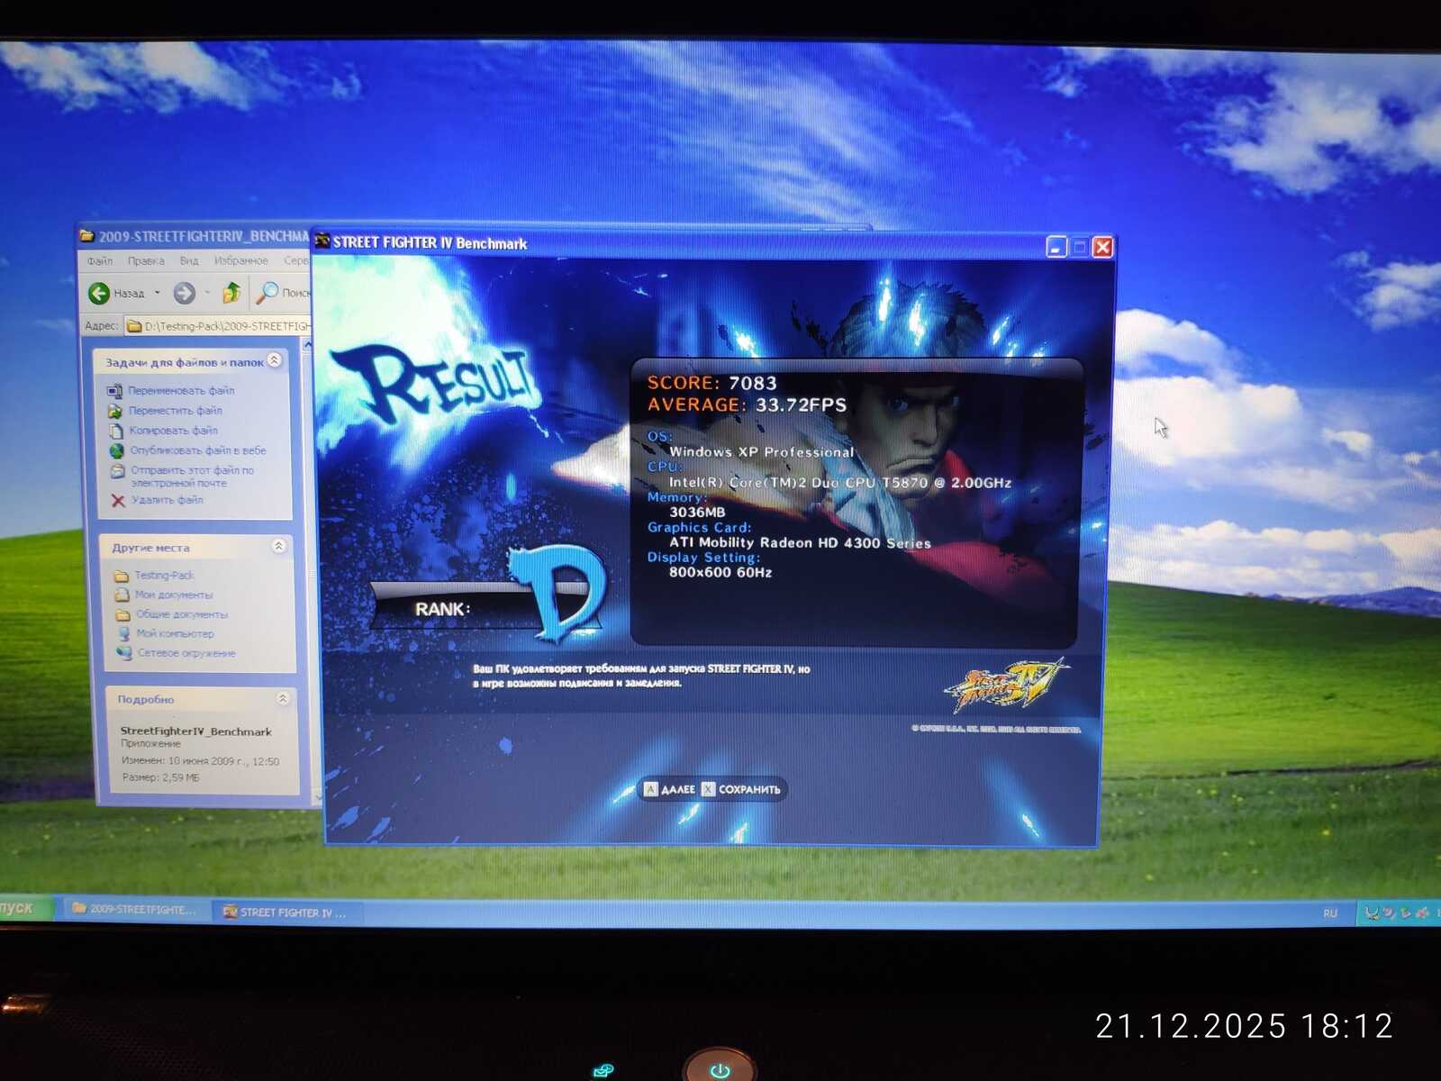Screen dimensions: 1441x1081
Task: Click the ATI Mobility Radeon HD 4300 Series text
Action: click(x=800, y=543)
